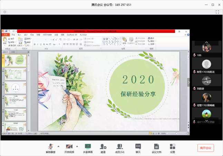Open the 共享屏幕 screen share icon
This screenshot has height=156, width=223.
[88, 147]
